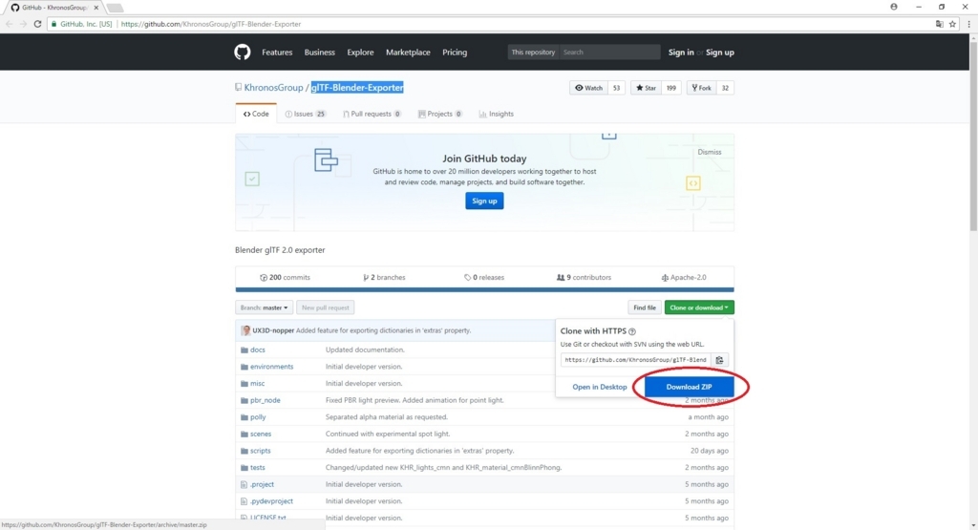Image resolution: width=978 pixels, height=530 pixels.
Task: Open glTF-Blender-Exporter repository name link
Action: 357,88
